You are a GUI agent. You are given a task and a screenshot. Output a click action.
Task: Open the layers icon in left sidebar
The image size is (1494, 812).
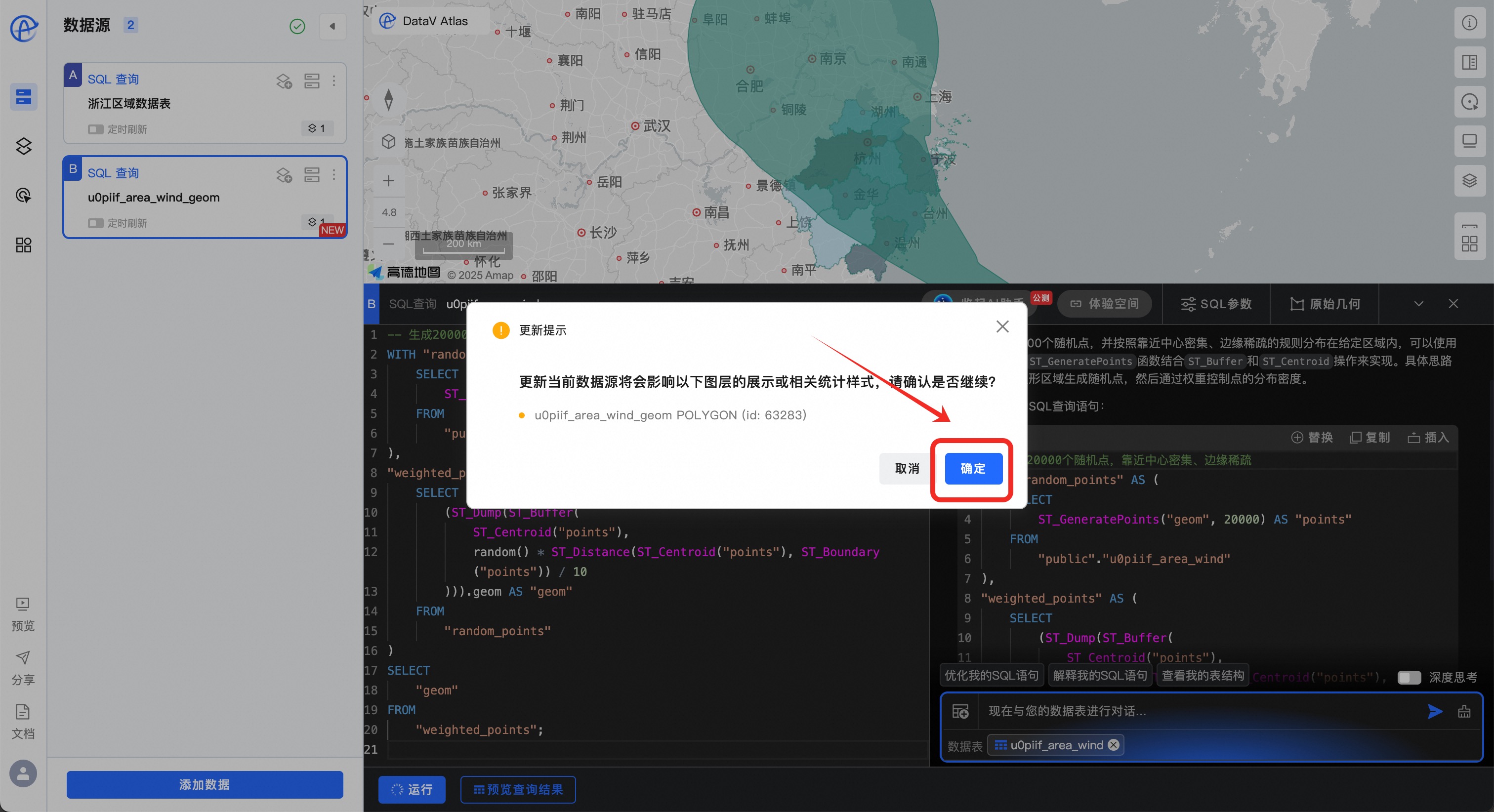(23, 146)
